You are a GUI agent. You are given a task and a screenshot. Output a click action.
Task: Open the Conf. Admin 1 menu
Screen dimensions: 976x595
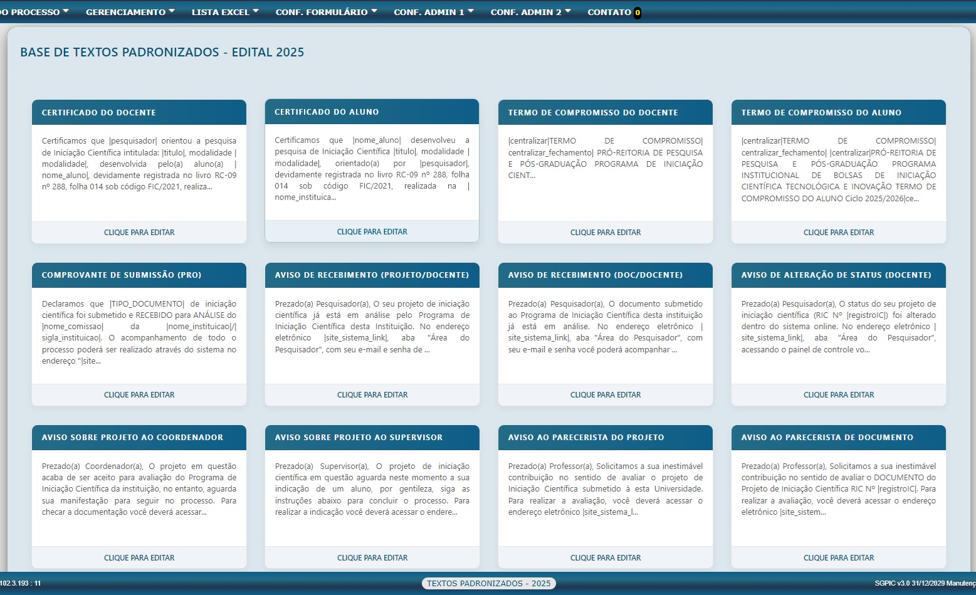[x=433, y=12]
